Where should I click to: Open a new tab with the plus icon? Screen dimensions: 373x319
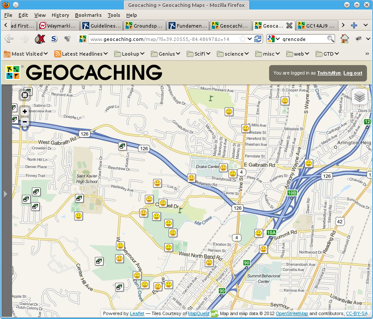(354, 25)
